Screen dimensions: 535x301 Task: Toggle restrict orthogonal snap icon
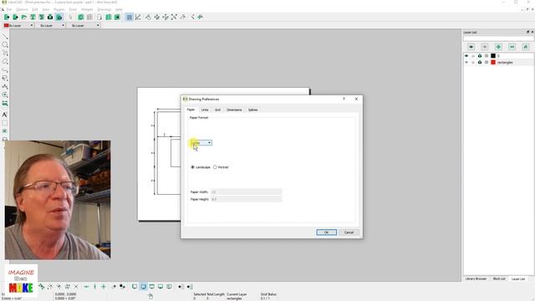[104, 287]
